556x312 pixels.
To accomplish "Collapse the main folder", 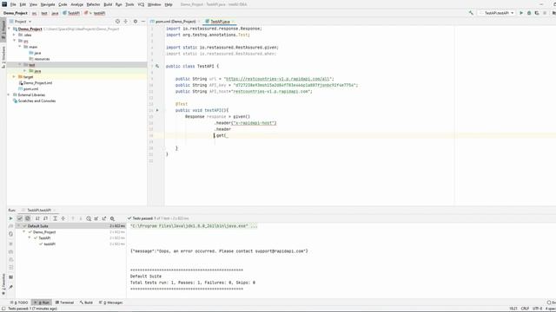I will 20,47.
